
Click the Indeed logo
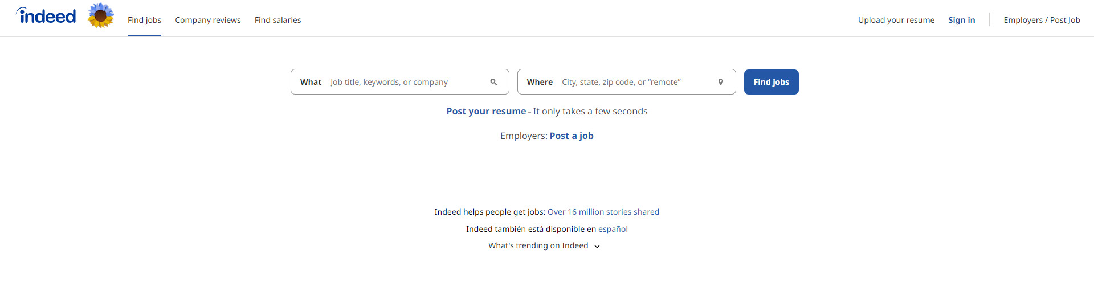point(46,16)
